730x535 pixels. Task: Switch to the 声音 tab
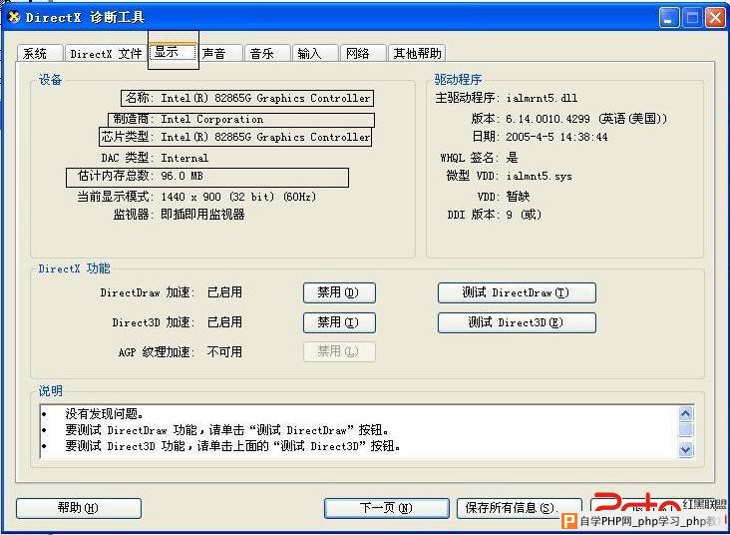(219, 53)
